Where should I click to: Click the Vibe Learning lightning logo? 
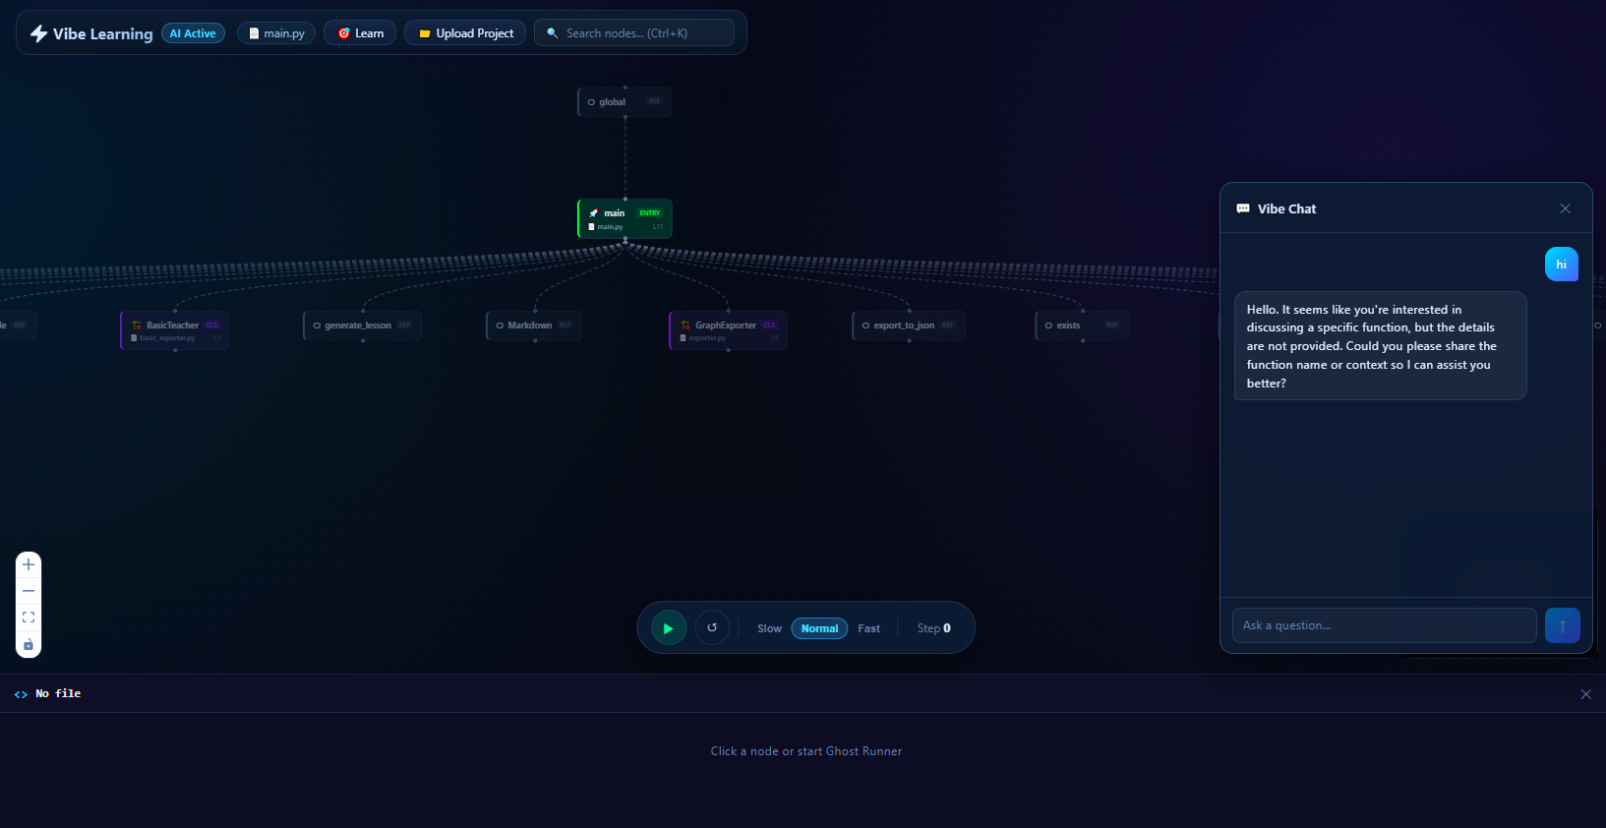click(x=39, y=33)
